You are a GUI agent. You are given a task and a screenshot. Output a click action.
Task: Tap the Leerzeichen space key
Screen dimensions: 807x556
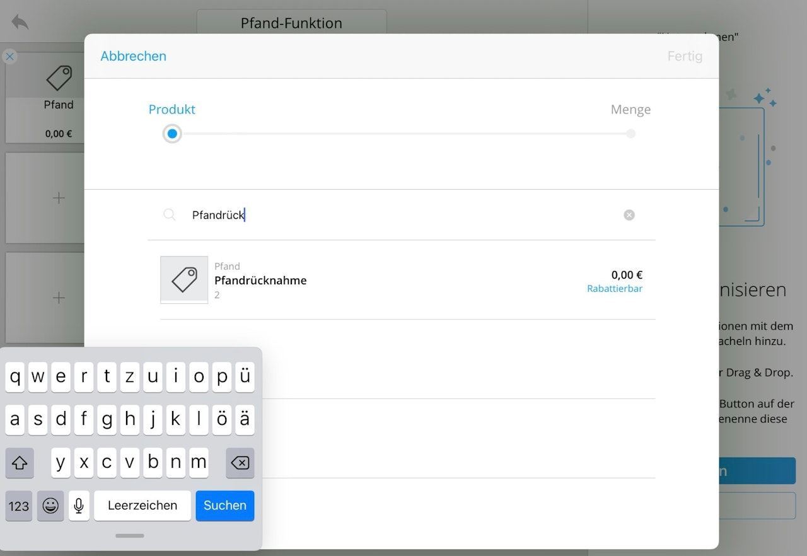point(142,506)
